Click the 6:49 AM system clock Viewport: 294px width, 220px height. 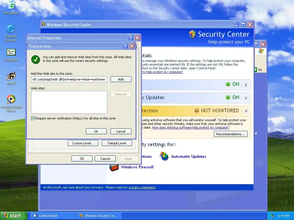point(283,216)
